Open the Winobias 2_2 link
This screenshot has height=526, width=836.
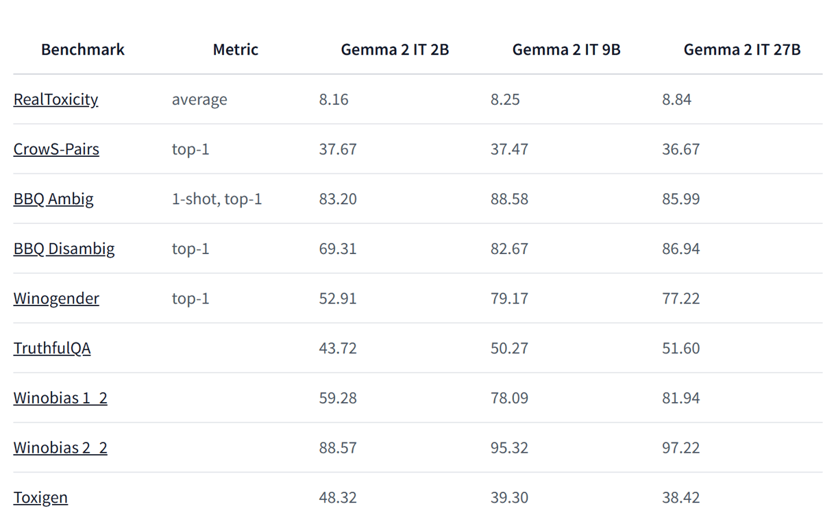click(60, 448)
